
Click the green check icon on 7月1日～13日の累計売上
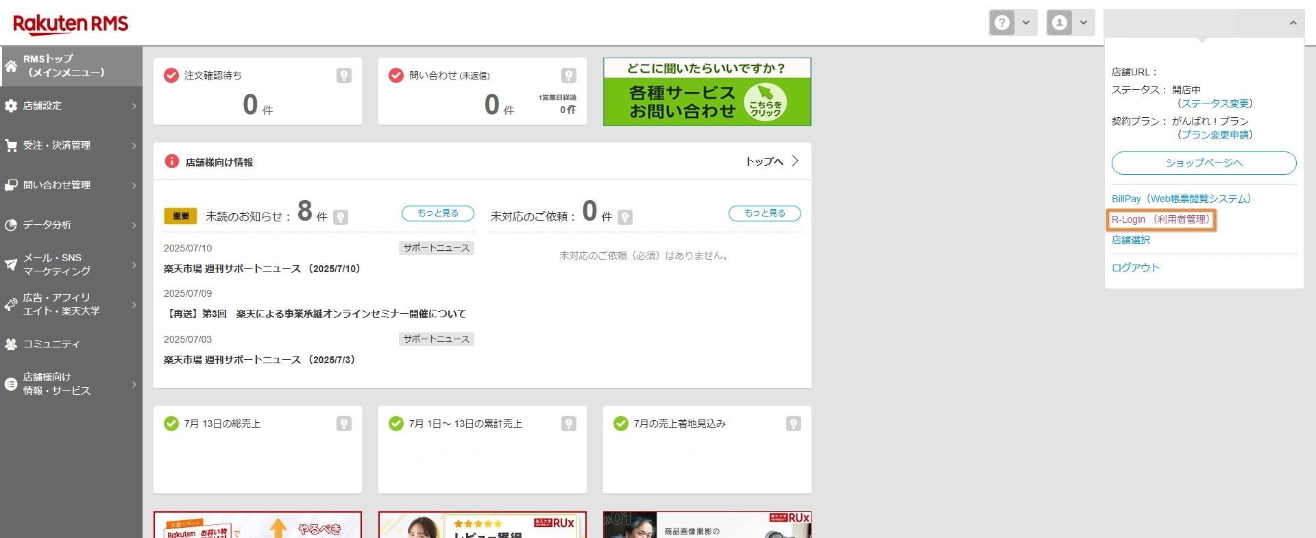[x=396, y=424]
